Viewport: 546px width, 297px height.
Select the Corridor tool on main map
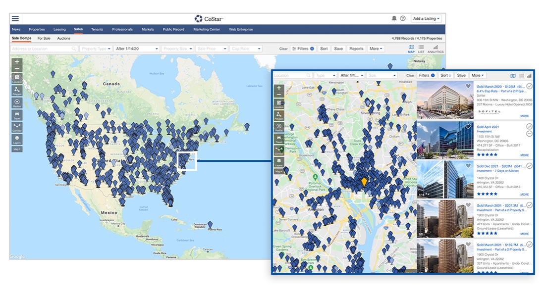(x=17, y=127)
